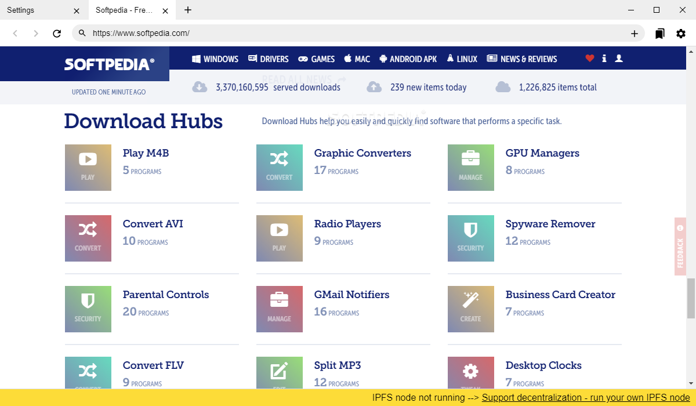This screenshot has width=696, height=406.
Task: Open browser settings gear icon
Action: (x=681, y=34)
